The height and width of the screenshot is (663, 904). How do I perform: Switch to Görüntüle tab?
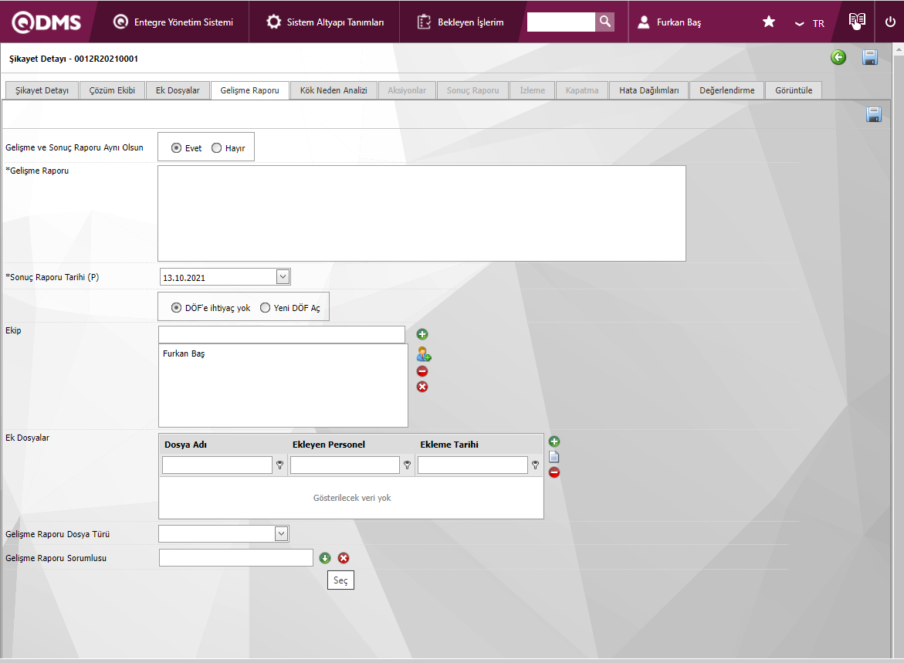(794, 90)
